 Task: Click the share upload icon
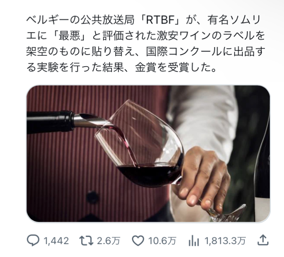click(263, 240)
